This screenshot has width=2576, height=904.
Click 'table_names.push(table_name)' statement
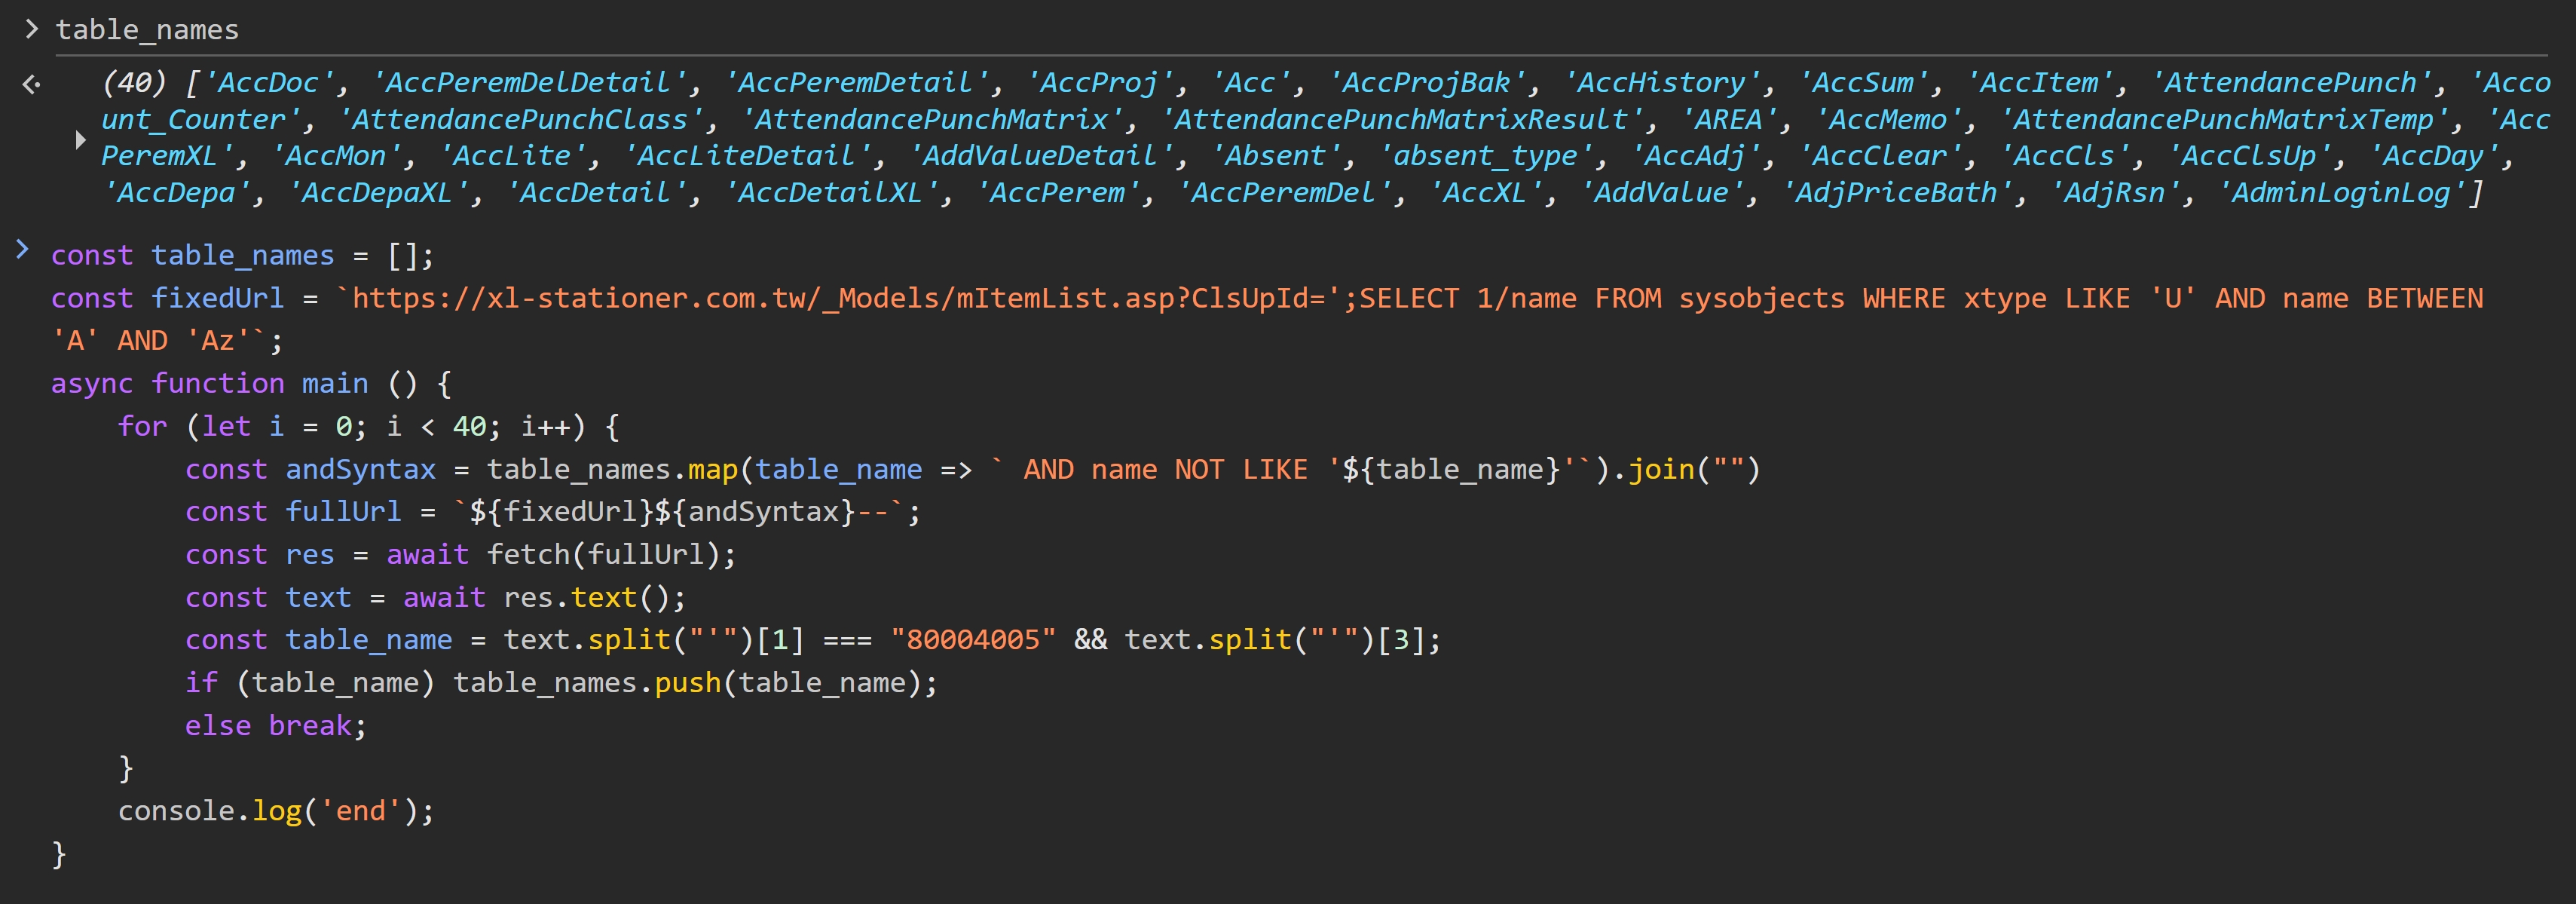click(x=695, y=683)
